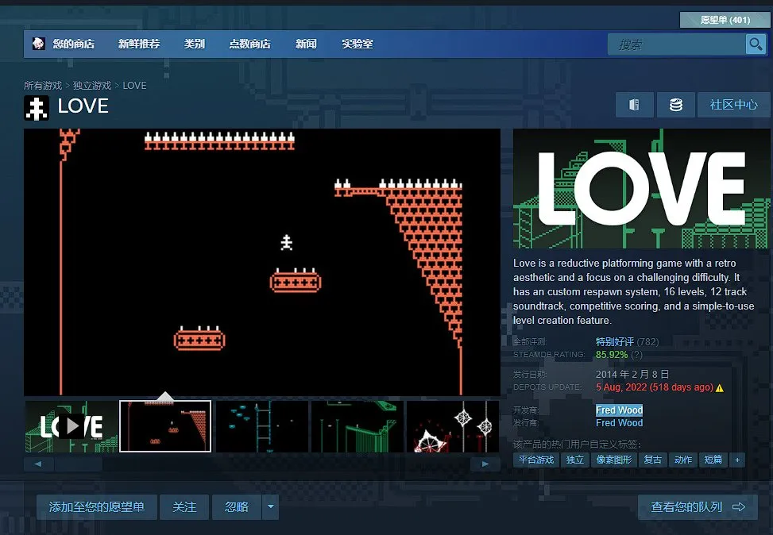
Task: Open the 您的商店 menu
Action: click(x=73, y=44)
